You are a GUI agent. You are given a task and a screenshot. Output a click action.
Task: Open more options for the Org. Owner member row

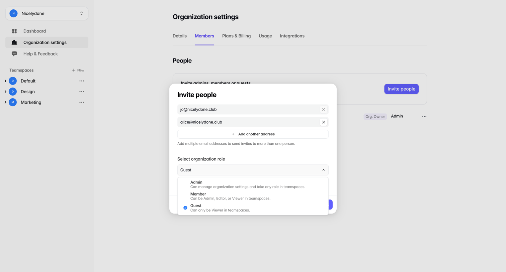(424, 117)
